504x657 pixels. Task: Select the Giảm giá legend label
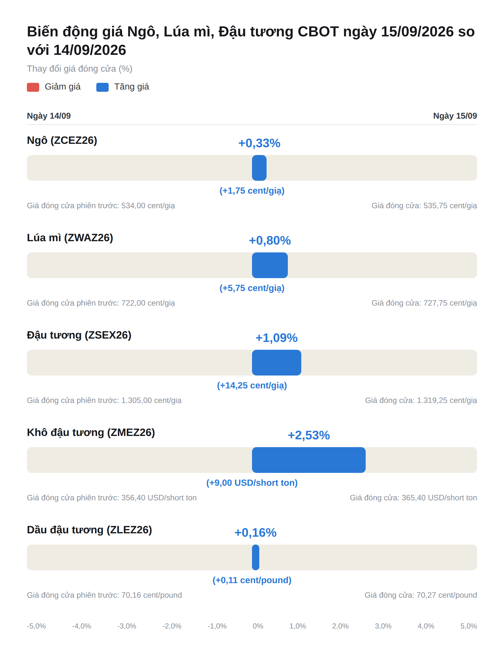63,87
